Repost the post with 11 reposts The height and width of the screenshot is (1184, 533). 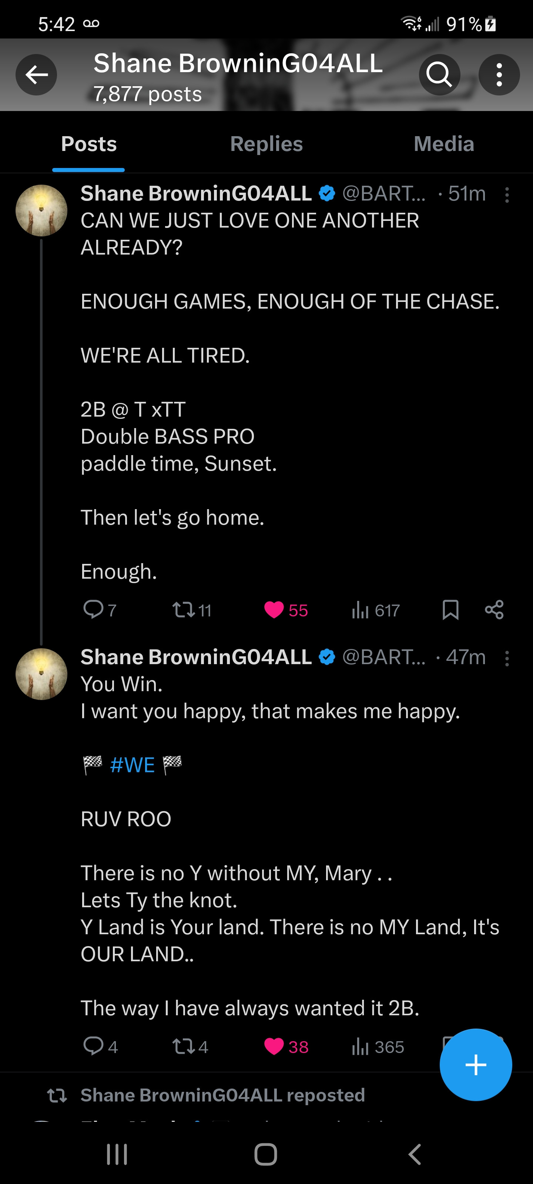click(x=184, y=610)
